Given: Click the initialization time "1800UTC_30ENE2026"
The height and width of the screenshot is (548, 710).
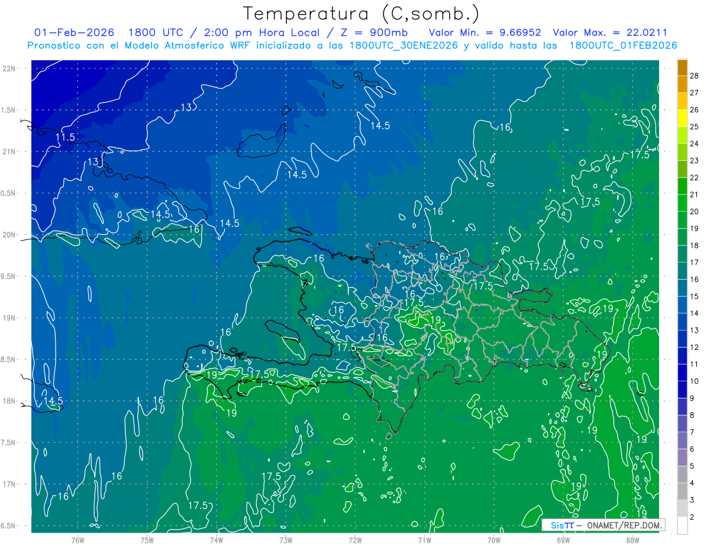Looking at the screenshot, I should (404, 46).
